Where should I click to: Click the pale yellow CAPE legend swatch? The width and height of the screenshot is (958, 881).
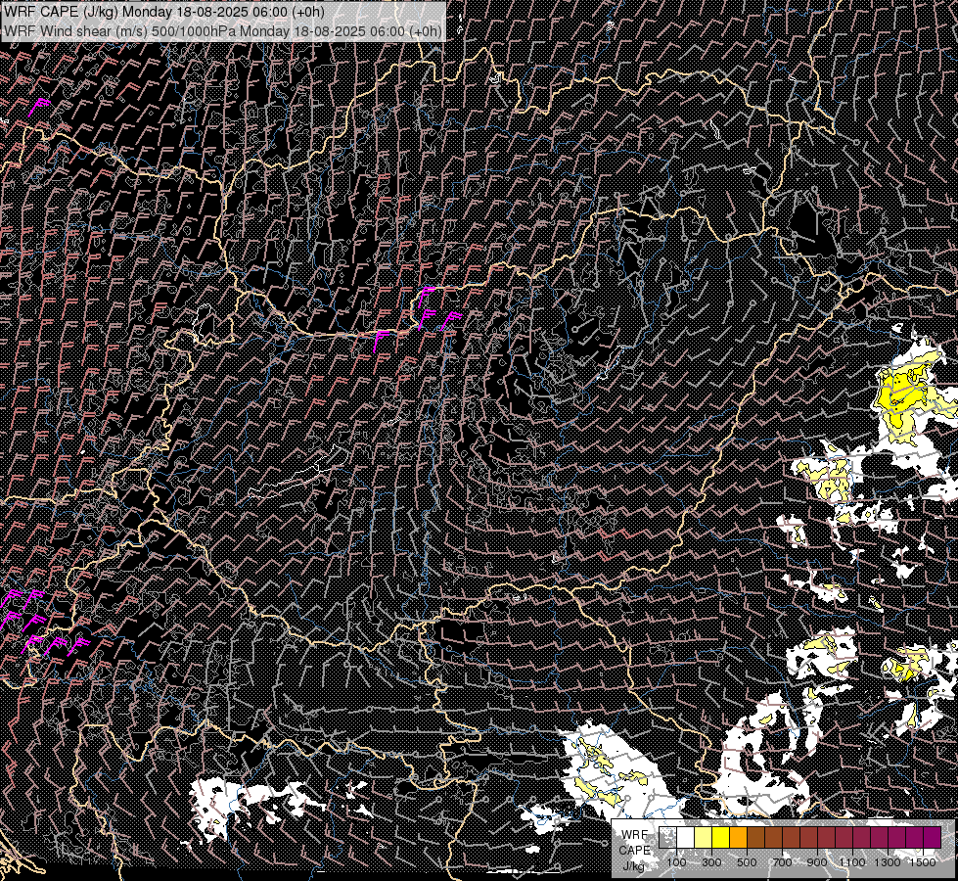pyautogui.click(x=704, y=837)
